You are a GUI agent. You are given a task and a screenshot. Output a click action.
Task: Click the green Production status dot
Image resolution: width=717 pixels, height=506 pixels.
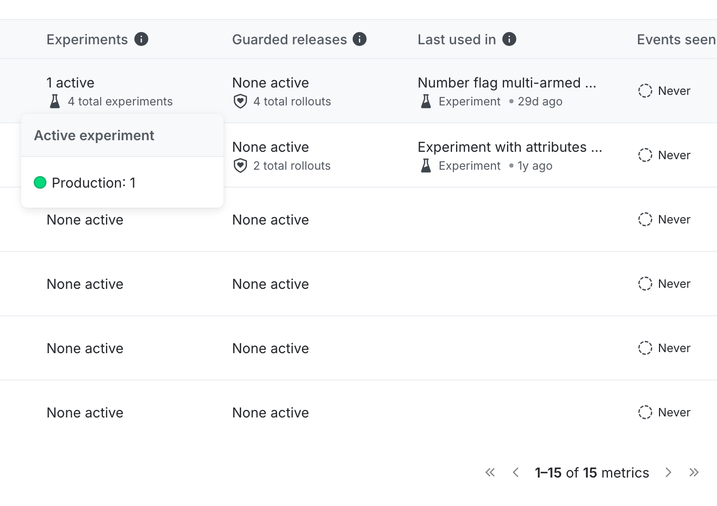point(40,182)
